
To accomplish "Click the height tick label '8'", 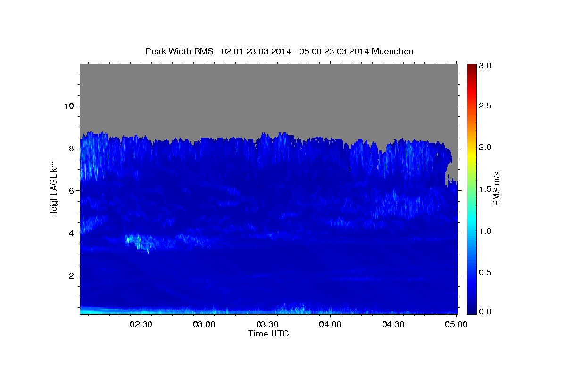I will tap(71, 148).
